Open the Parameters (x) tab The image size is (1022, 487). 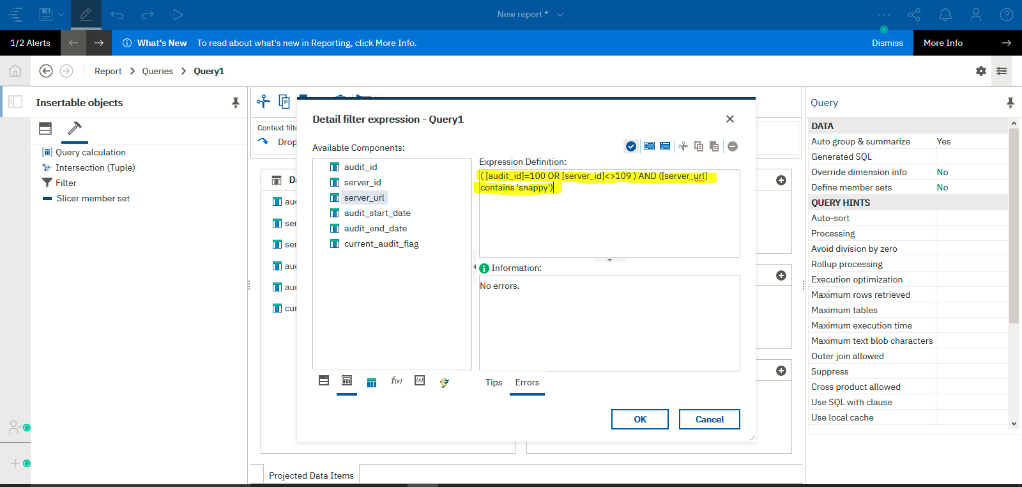(x=420, y=380)
